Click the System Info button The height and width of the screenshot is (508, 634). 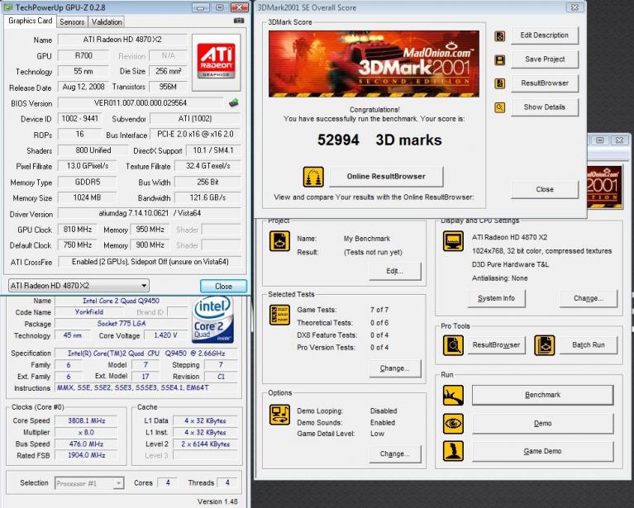click(496, 299)
